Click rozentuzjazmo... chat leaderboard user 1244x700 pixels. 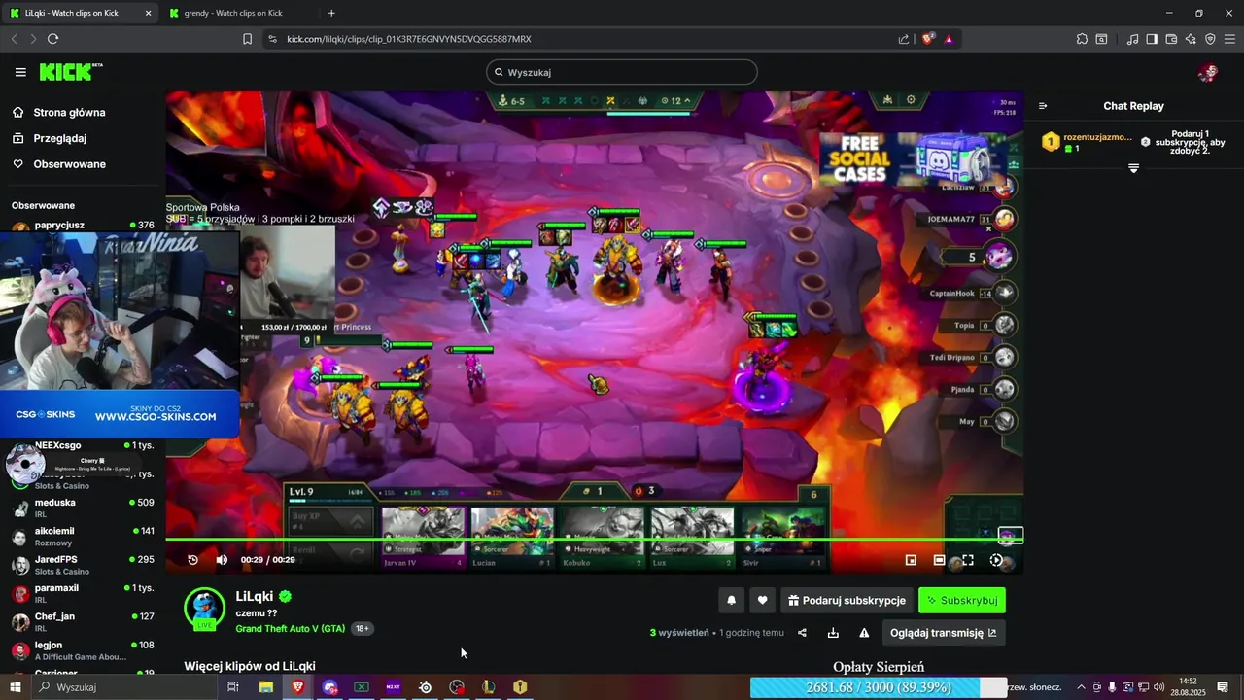point(1097,137)
